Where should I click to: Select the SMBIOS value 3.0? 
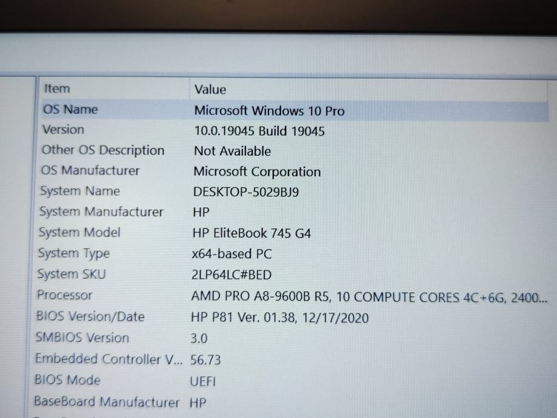point(199,339)
